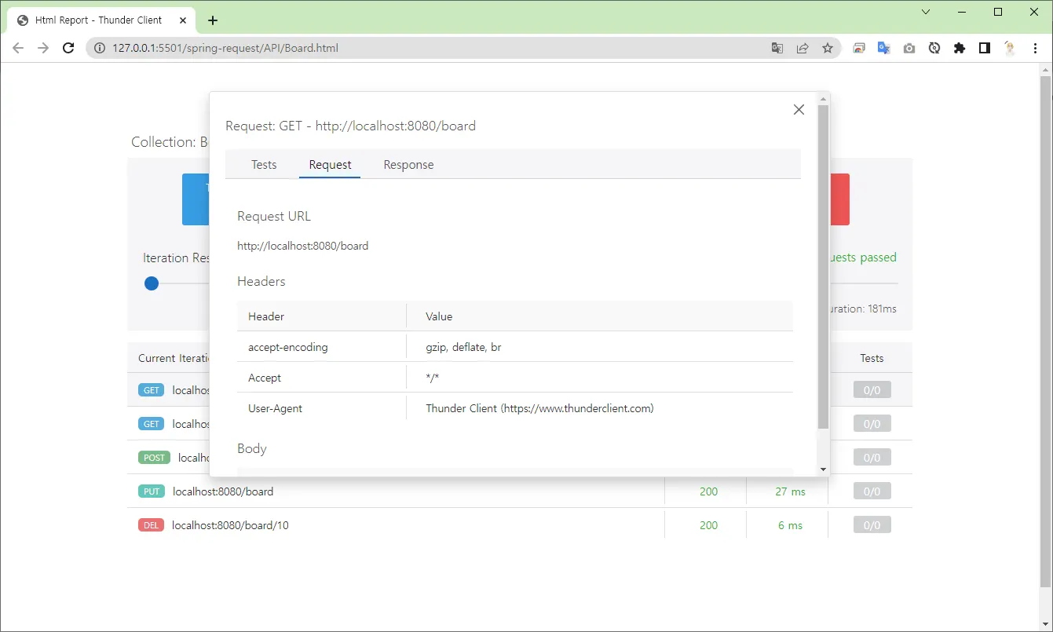Click the PUT method badge
The image size is (1053, 632).
152,491
